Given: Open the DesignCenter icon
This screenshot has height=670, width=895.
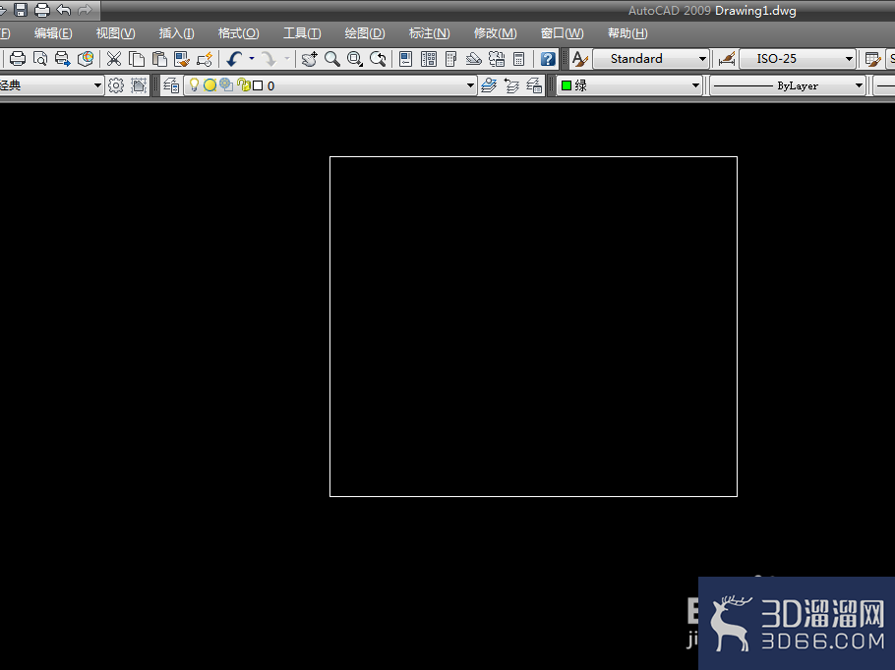Looking at the screenshot, I should [429, 59].
